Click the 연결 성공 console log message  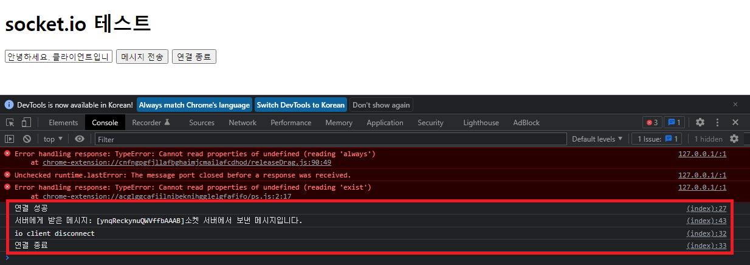point(31,208)
